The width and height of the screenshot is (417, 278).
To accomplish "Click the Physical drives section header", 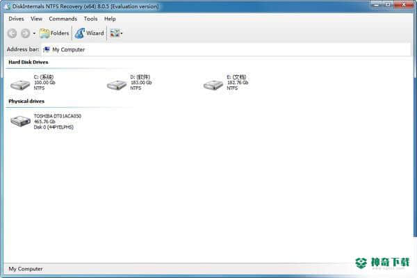I will point(26,101).
